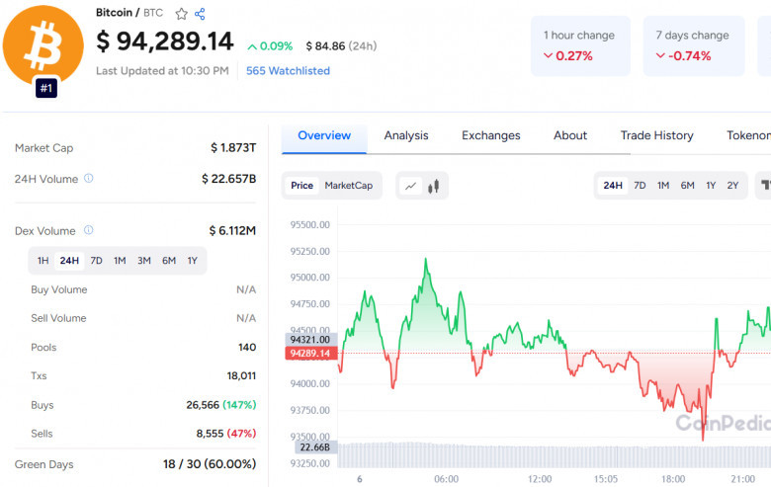Choose 6M Dex Volume period

pos(169,261)
